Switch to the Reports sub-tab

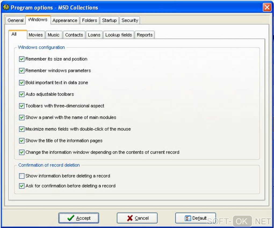tap(145, 35)
